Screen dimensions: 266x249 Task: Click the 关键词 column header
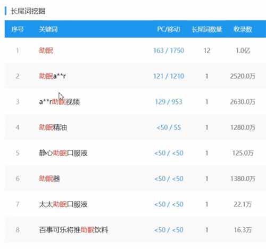point(48,29)
